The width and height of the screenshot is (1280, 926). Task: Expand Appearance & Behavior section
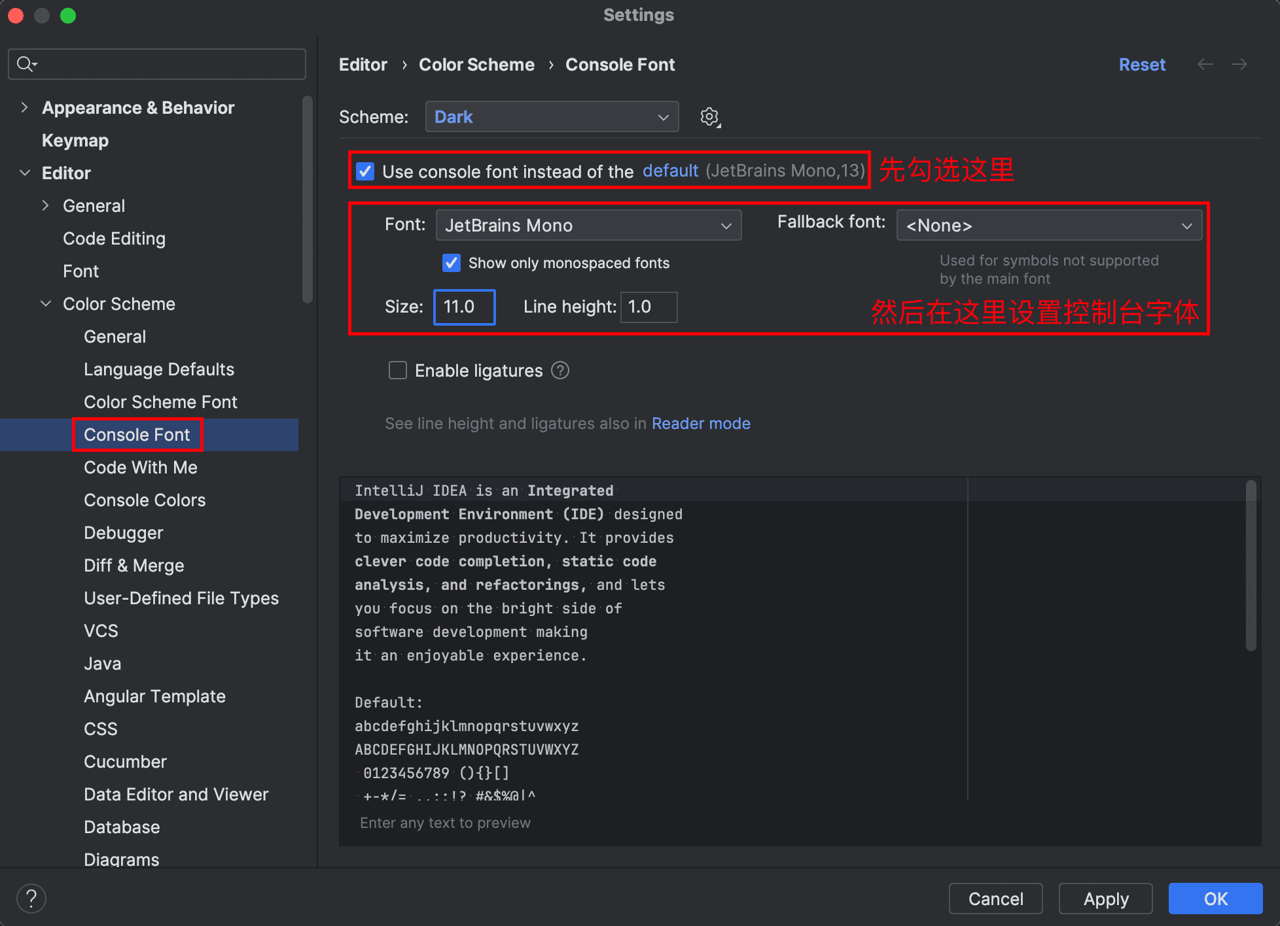coord(24,107)
